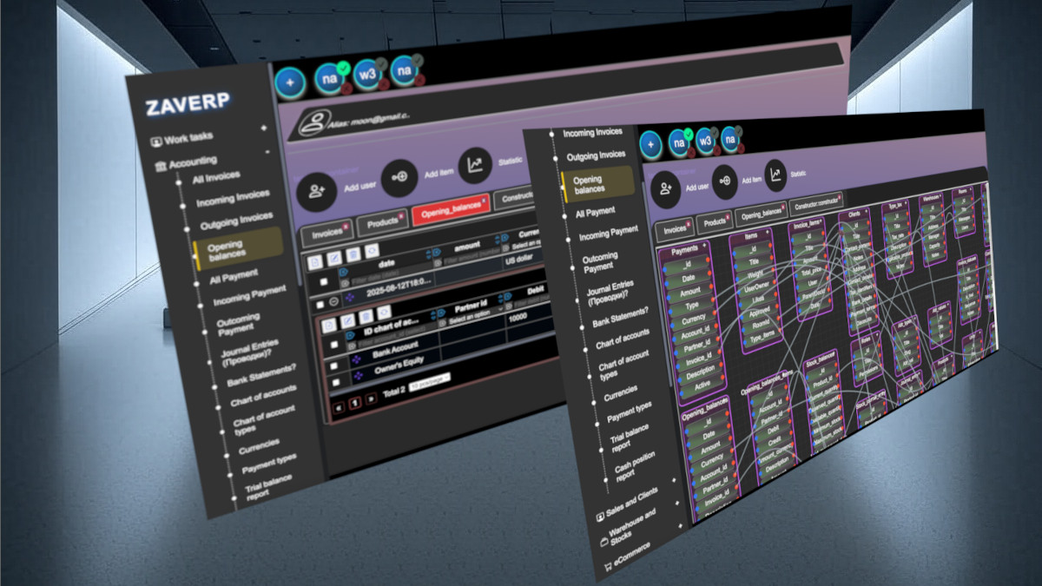This screenshot has width=1042, height=586.
Task: Open the per-page dropdown next to Total 2
Action: [430, 380]
